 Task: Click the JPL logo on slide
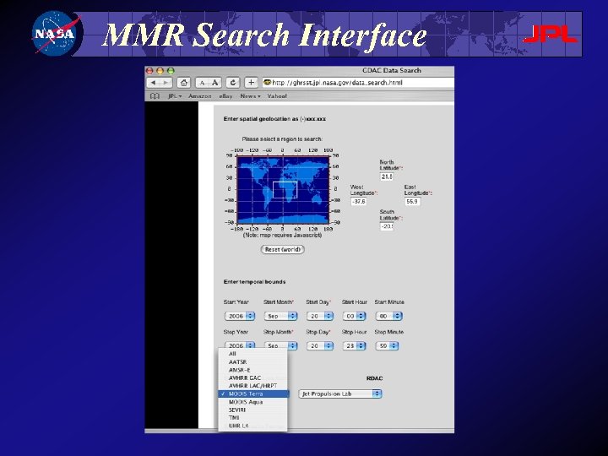point(551,34)
